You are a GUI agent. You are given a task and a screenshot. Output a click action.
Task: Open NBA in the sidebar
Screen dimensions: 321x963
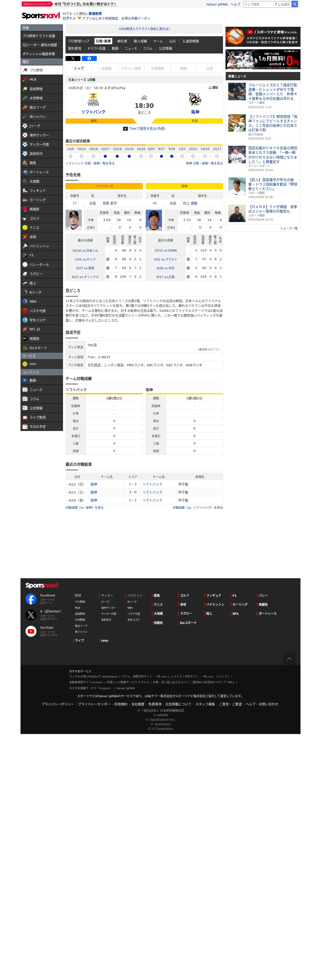pyautogui.click(x=41, y=301)
